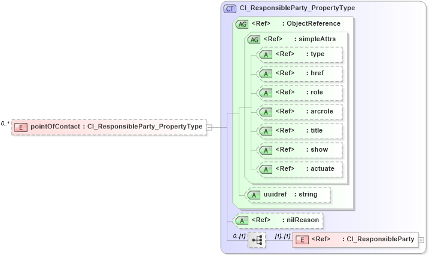Screen dimensions: 429x255
Task: Select the ': type' attribute label
Action: coord(315,54)
